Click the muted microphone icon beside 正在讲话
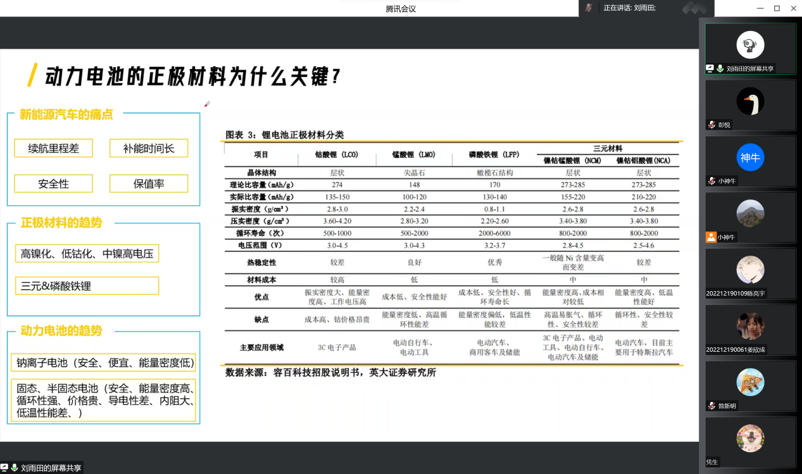The image size is (802, 474). [589, 8]
